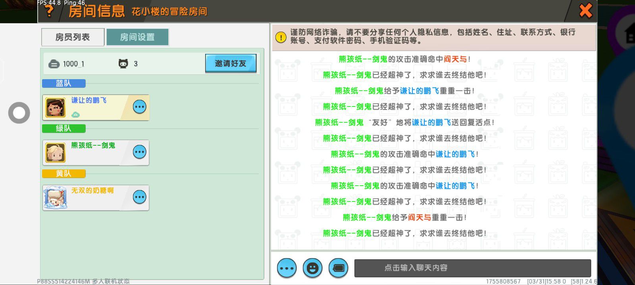Open options for 谦让的鹏飞
635x285 pixels.
(x=139, y=107)
